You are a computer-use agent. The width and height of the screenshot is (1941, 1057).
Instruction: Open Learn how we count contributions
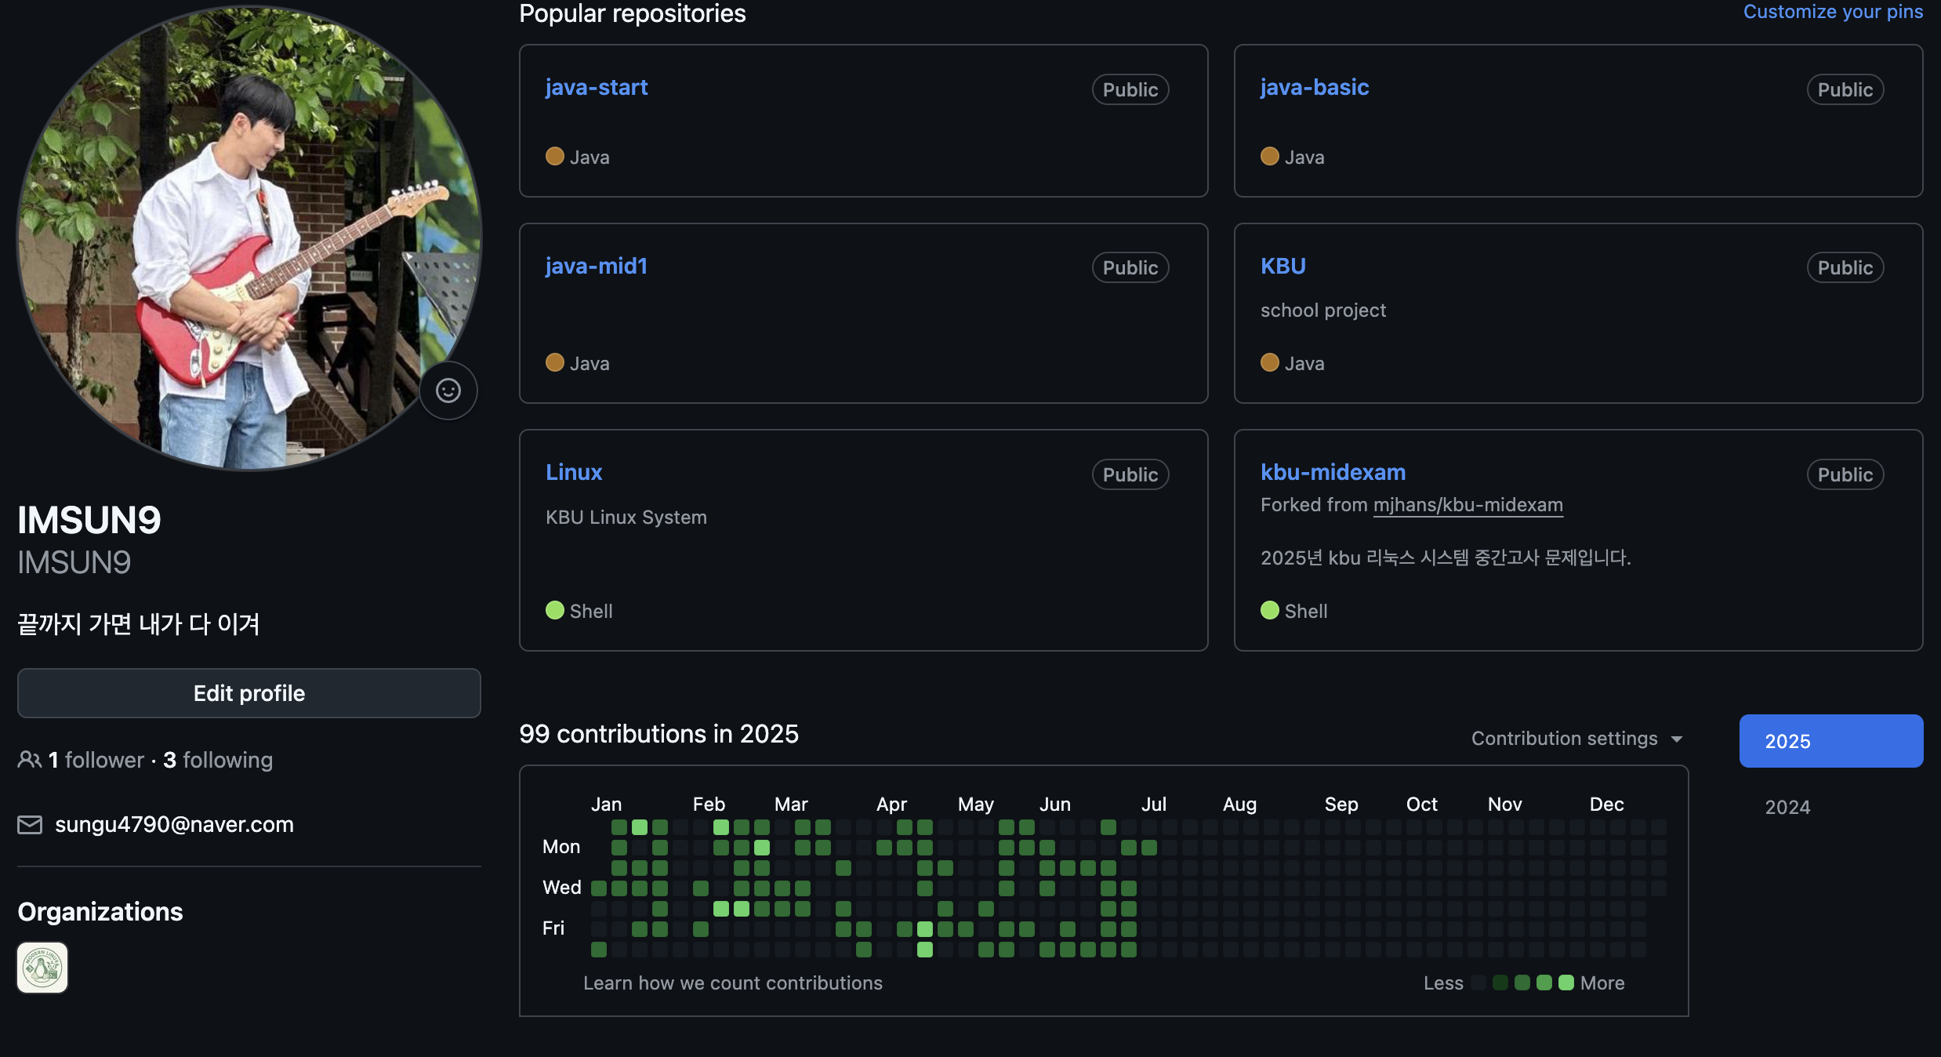point(732,983)
